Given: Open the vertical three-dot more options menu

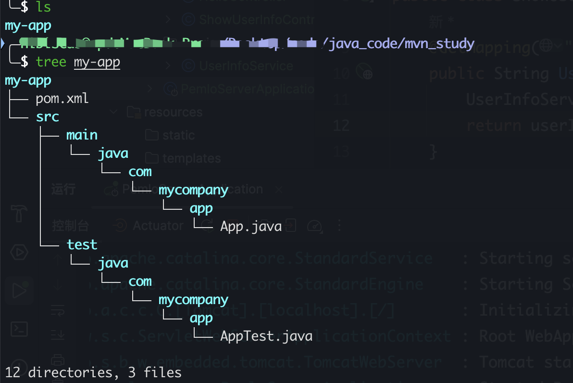Looking at the screenshot, I should [x=339, y=226].
